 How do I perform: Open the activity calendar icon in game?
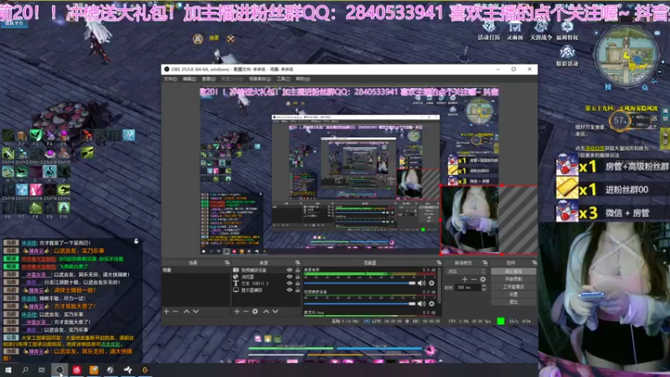click(488, 30)
